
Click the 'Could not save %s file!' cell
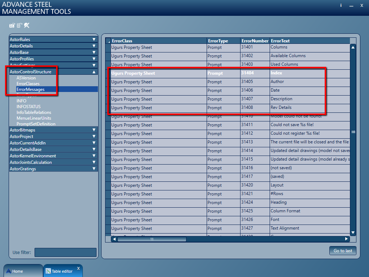coord(310,125)
